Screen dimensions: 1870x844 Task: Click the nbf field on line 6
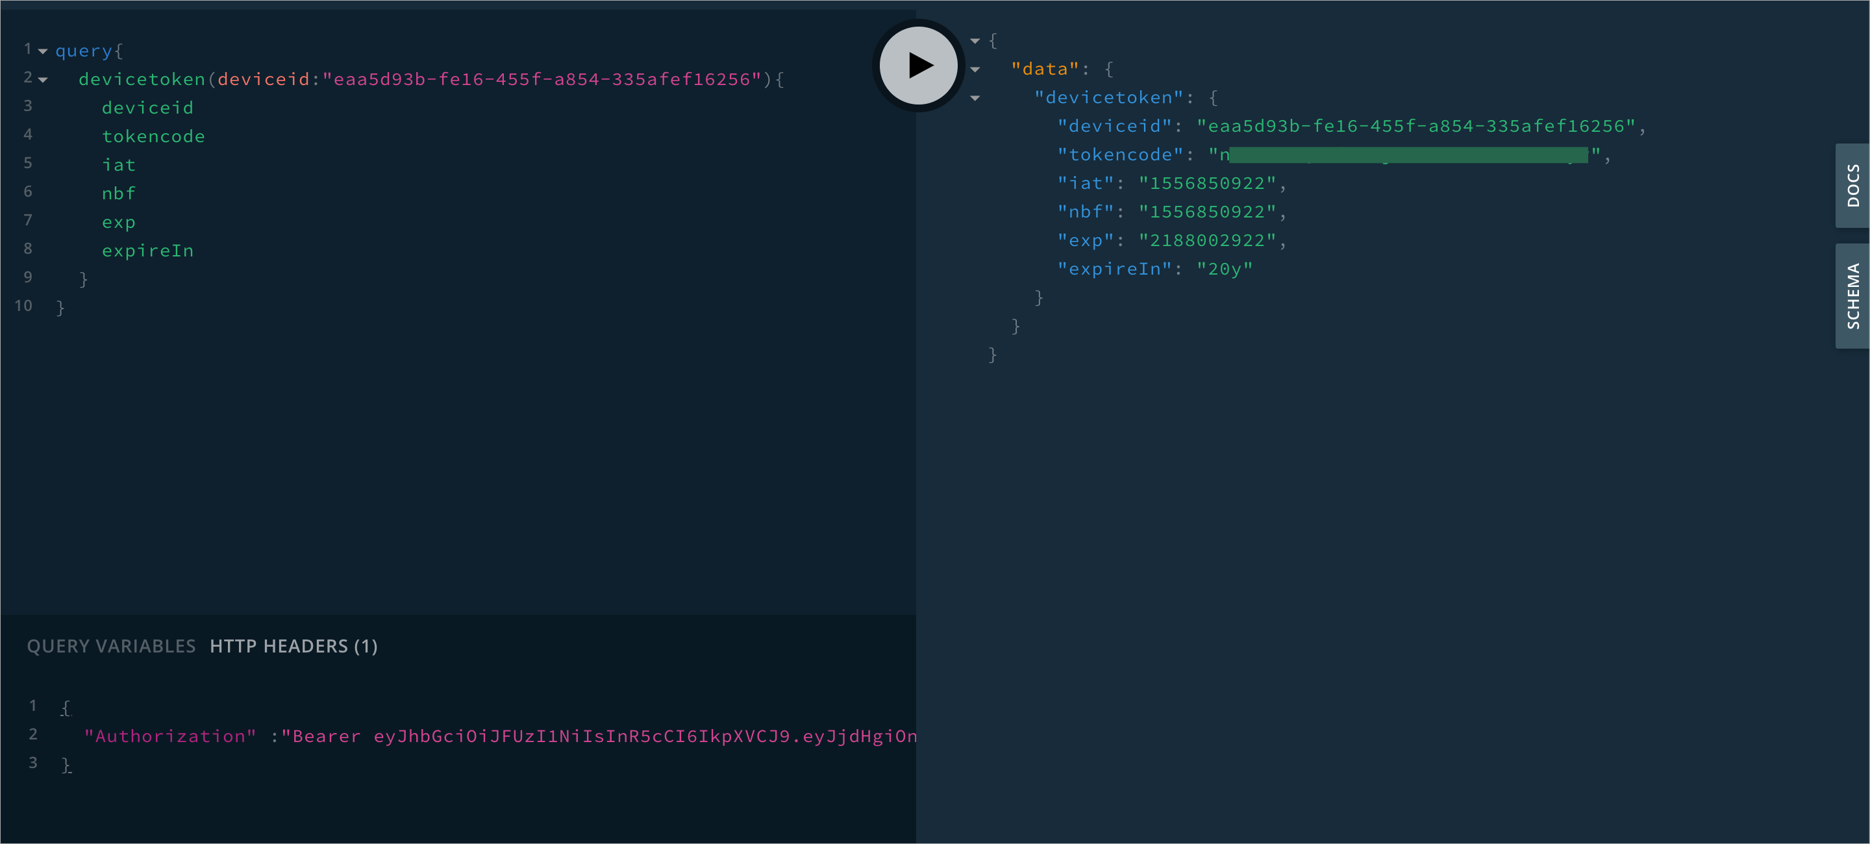(x=118, y=193)
